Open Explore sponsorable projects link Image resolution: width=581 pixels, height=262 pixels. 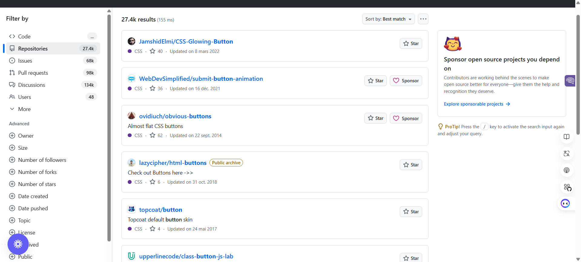click(x=477, y=104)
